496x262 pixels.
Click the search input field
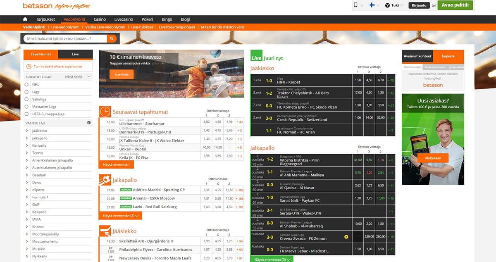pos(65,39)
